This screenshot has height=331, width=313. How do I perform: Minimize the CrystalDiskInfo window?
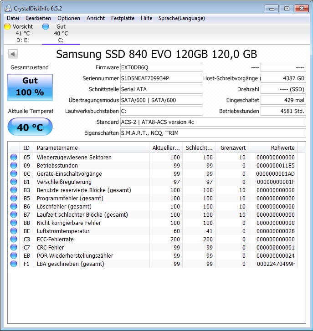[272, 9]
